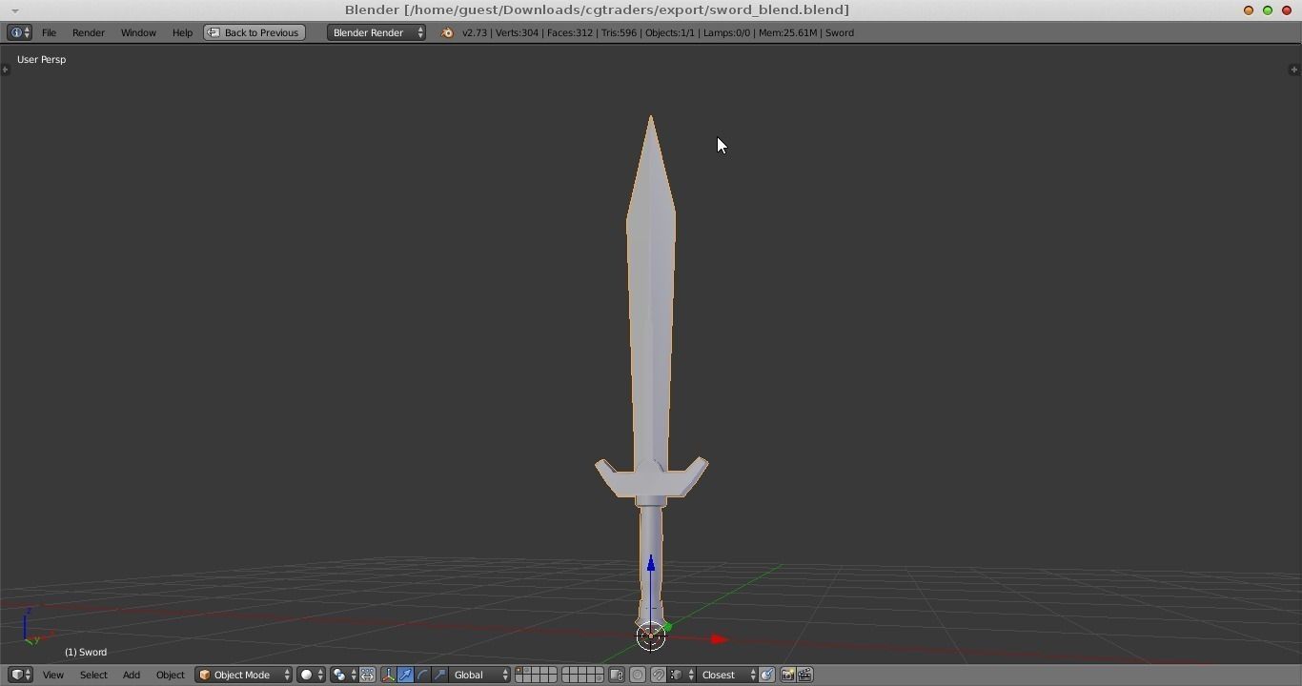Screen dimensions: 1302x686
Task: Open the title bar window menu arrow
Action: pos(15,10)
